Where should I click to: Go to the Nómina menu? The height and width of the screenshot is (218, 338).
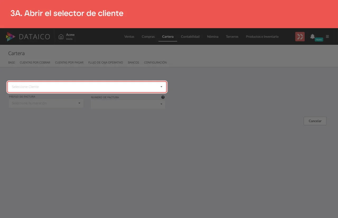[213, 37]
